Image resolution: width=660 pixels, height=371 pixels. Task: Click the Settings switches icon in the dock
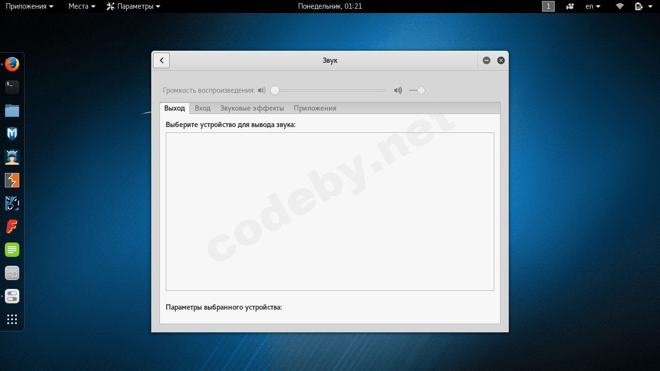point(12,296)
